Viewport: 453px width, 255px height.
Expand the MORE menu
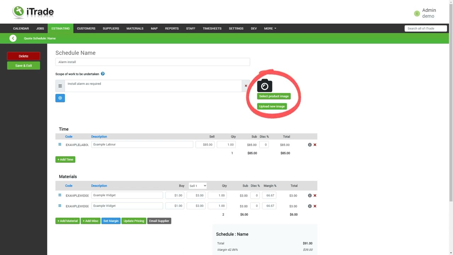[270, 28]
